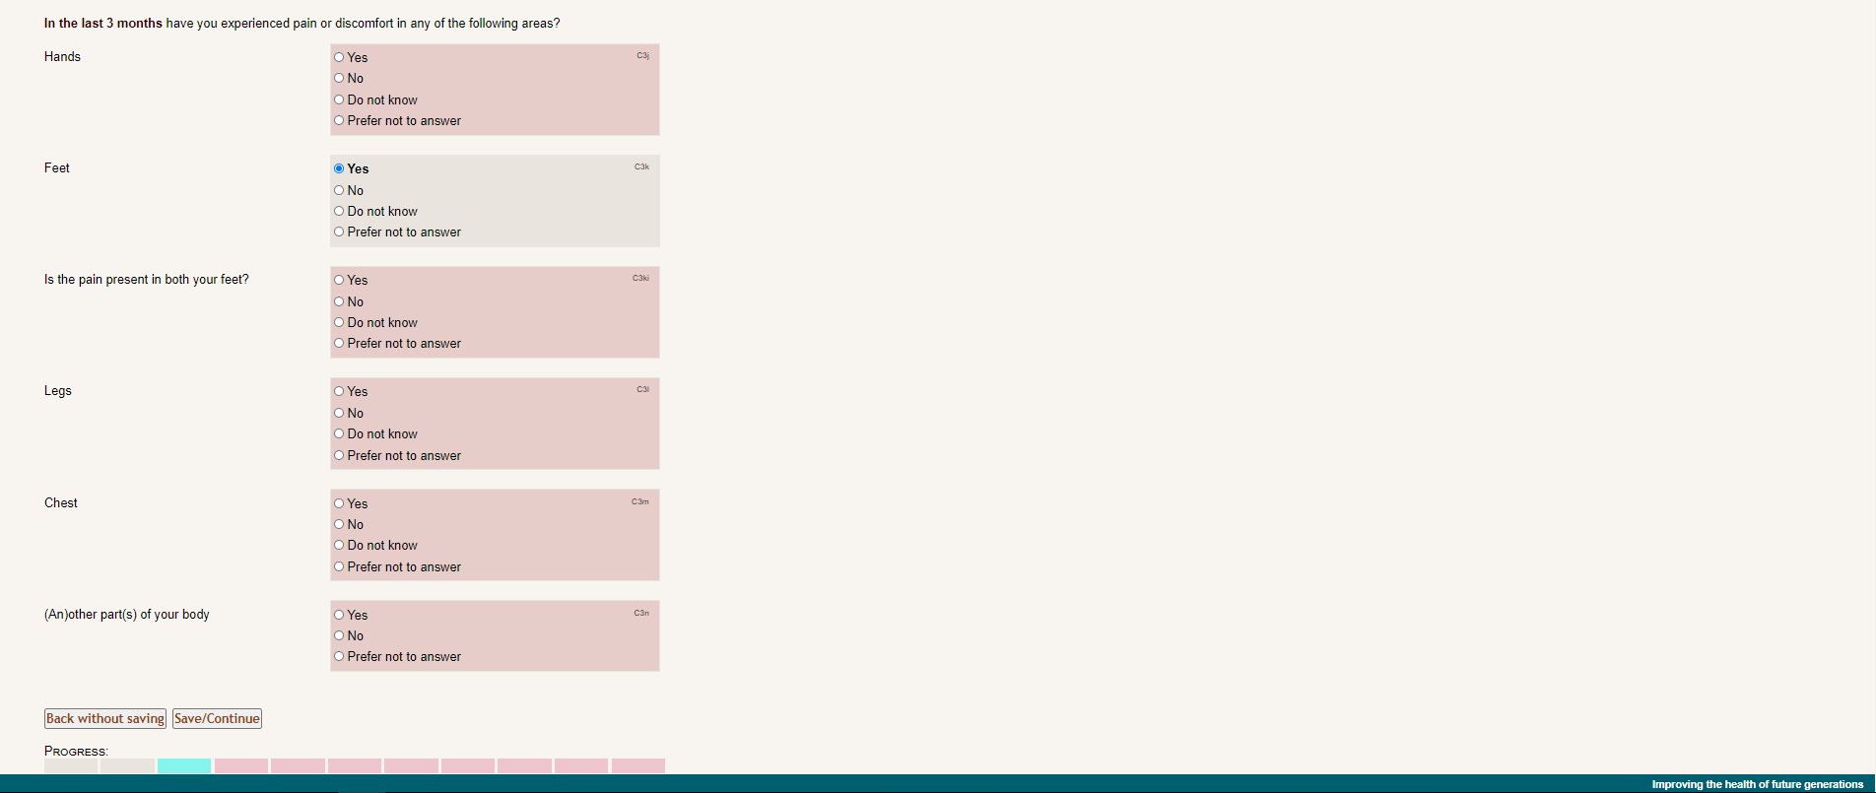The height and width of the screenshot is (793, 1876).
Task: Choose No for Hands pain
Action: coord(339,79)
